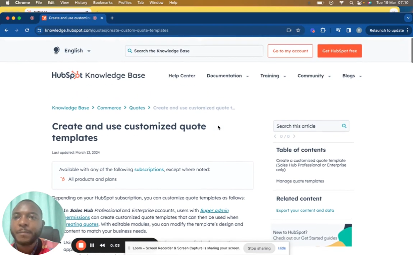Open the Apple menu

coord(7,3)
